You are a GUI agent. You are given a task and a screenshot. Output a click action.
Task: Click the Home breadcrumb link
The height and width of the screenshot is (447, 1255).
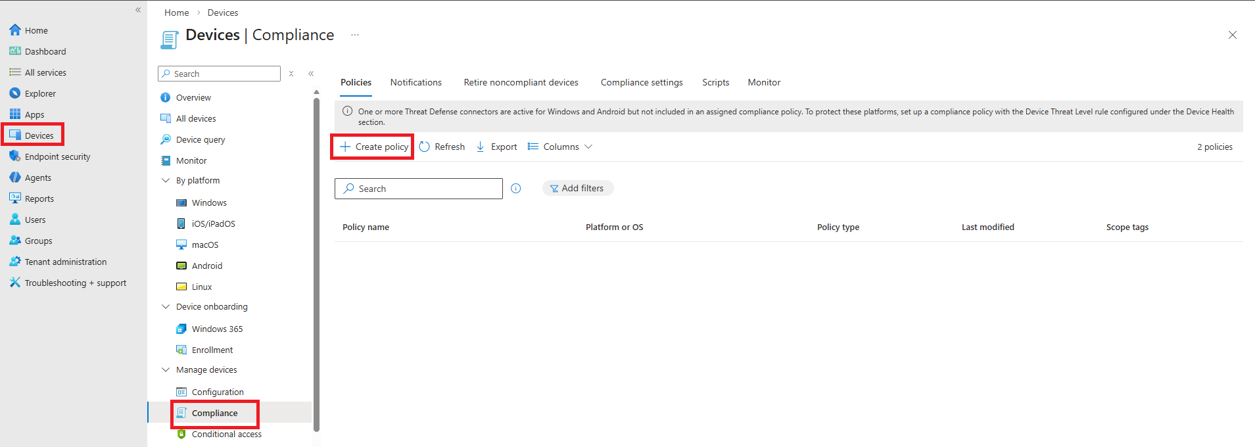[x=176, y=12]
